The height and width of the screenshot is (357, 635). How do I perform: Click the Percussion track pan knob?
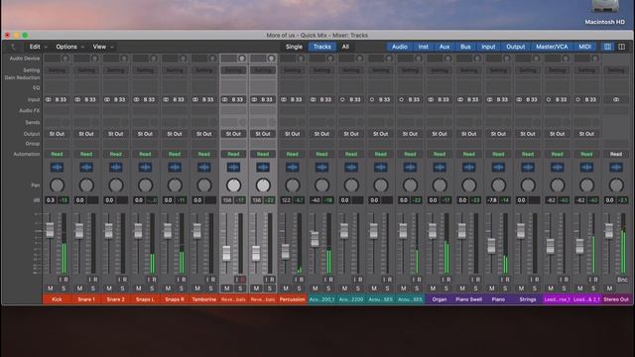(x=293, y=185)
